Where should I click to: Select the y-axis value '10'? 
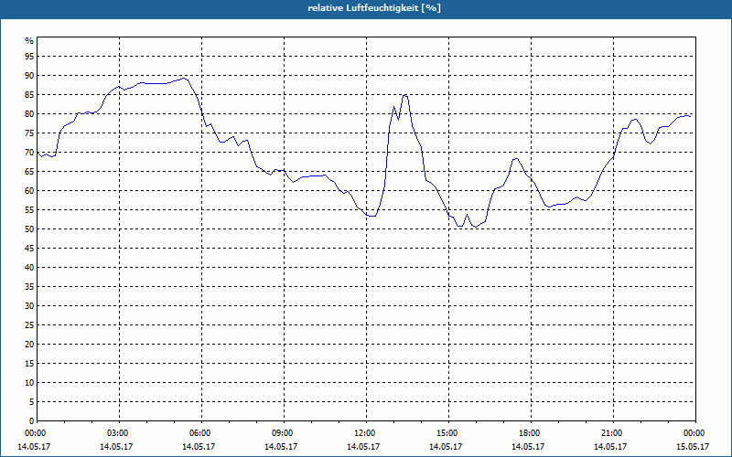point(29,383)
